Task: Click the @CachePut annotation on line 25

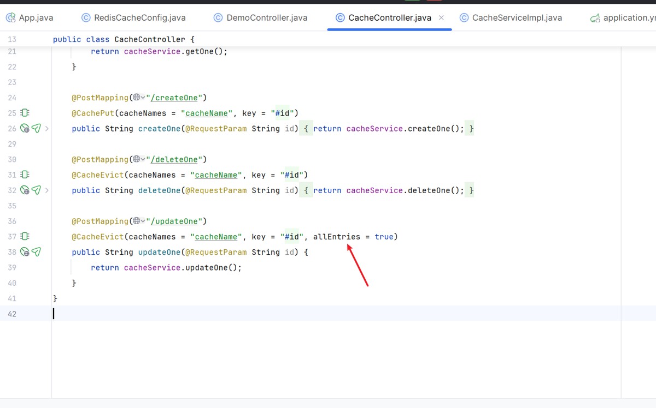Action: point(93,113)
